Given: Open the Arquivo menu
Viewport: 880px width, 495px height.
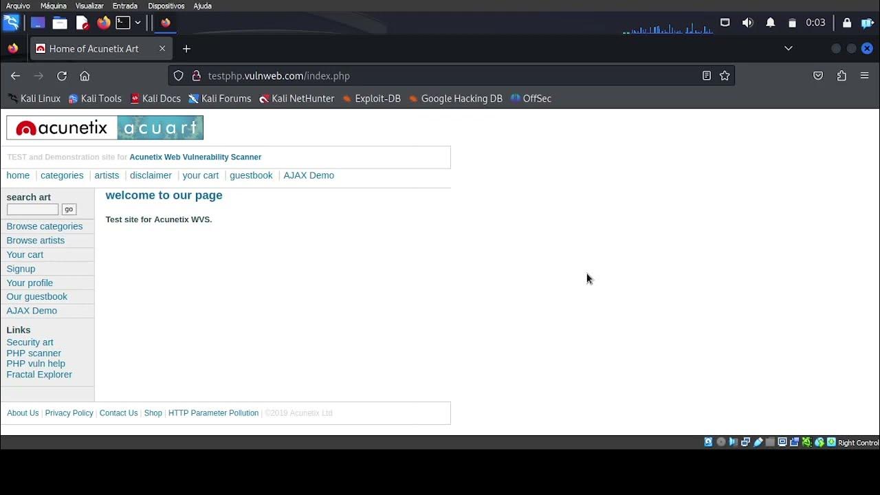Looking at the screenshot, I should tap(18, 5).
